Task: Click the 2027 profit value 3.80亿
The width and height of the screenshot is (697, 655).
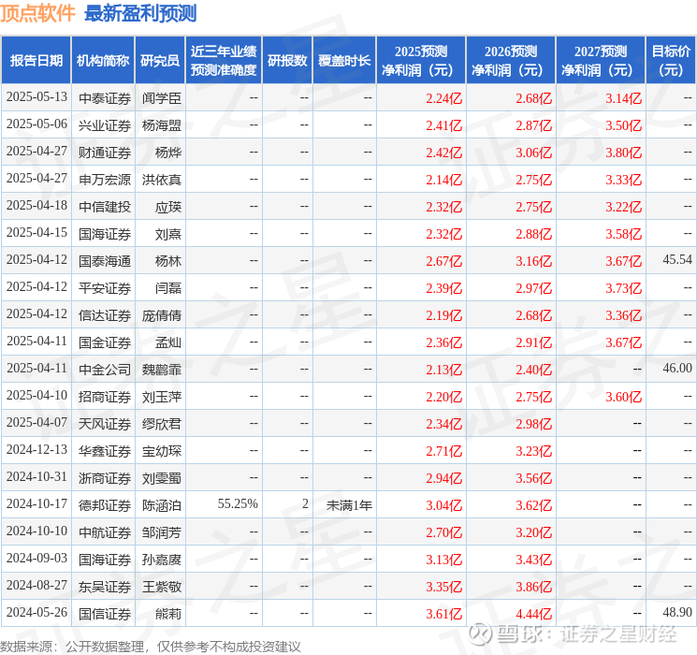Action: tap(624, 153)
